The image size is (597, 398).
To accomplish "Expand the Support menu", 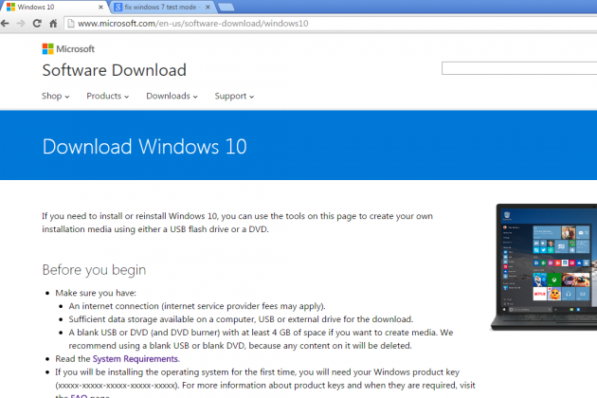I will click(234, 96).
